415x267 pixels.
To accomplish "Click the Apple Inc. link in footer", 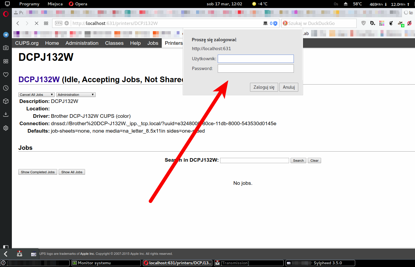I will pyautogui.click(x=87, y=254).
